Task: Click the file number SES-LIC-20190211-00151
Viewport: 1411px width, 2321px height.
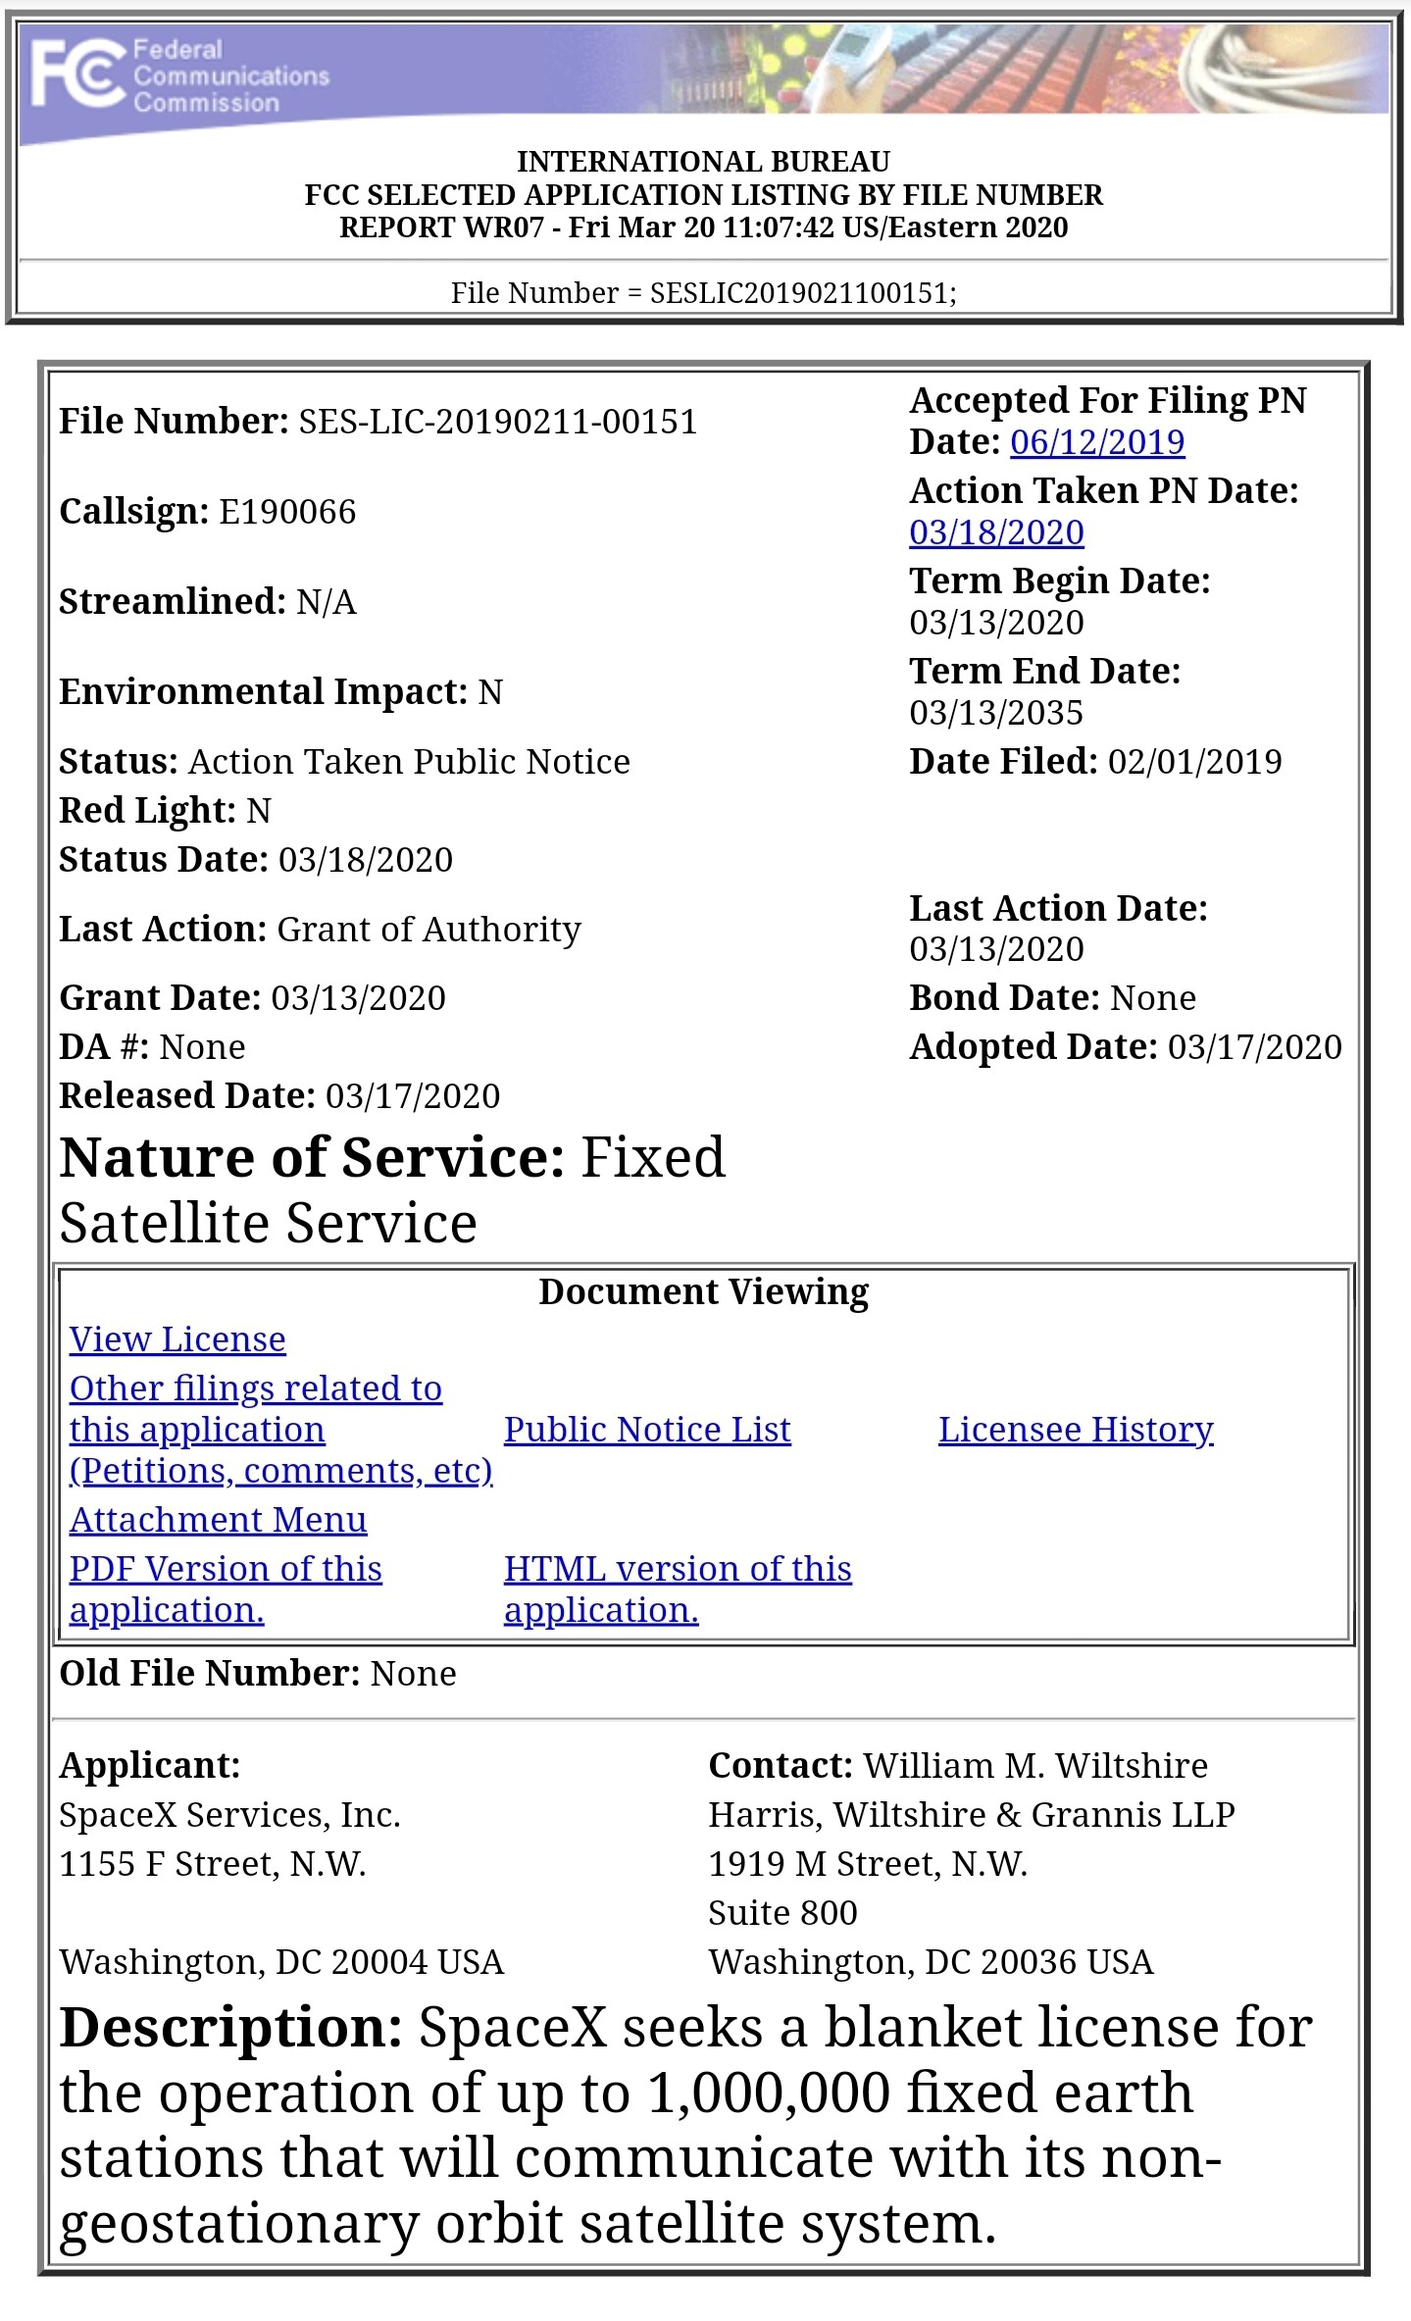Action: (x=497, y=422)
